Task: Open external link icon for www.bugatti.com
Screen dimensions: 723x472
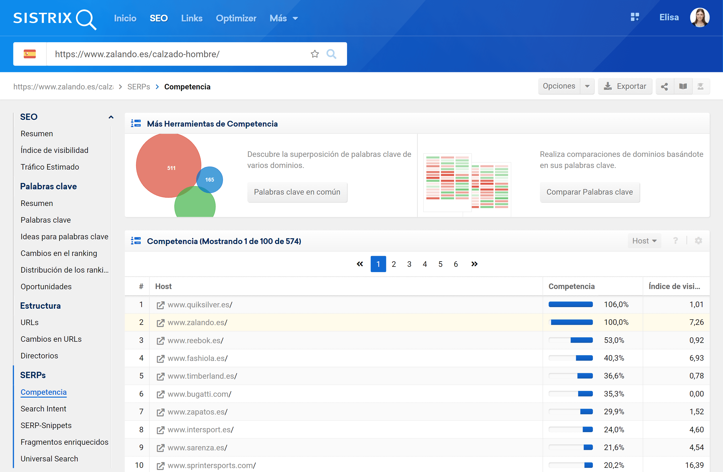Action: [160, 394]
